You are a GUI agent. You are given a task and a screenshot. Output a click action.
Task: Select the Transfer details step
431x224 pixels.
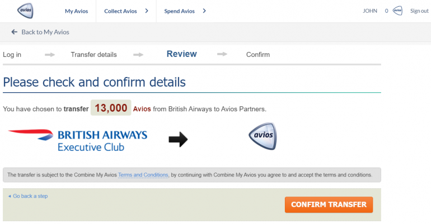[x=93, y=55]
